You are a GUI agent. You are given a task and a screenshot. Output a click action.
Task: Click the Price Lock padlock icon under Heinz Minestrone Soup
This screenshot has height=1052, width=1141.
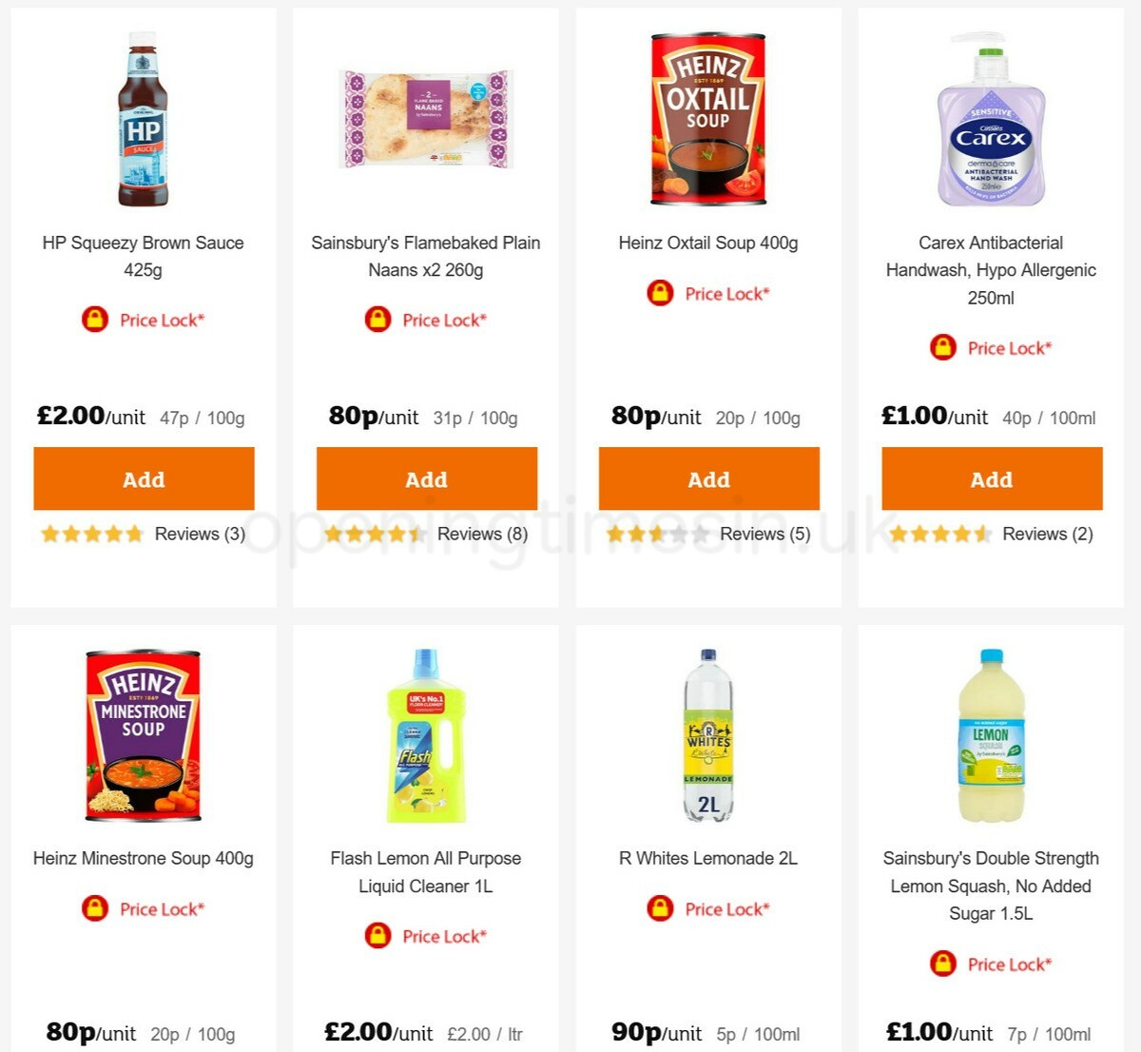pyautogui.click(x=93, y=909)
